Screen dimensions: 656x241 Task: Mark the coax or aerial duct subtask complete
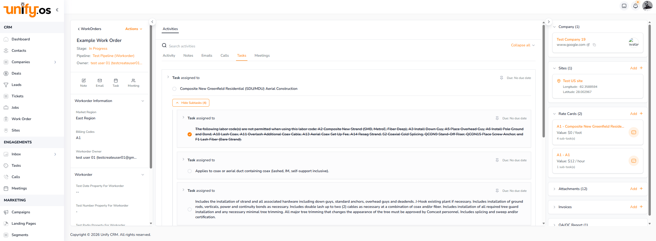[189, 171]
